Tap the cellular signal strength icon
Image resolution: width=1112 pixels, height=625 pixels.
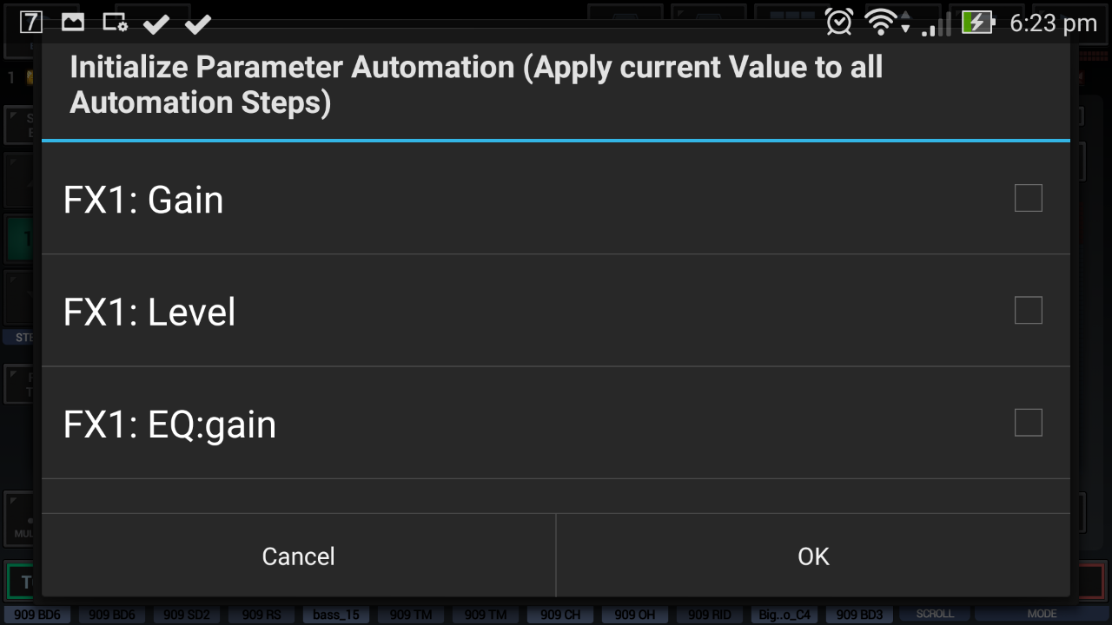(936, 24)
